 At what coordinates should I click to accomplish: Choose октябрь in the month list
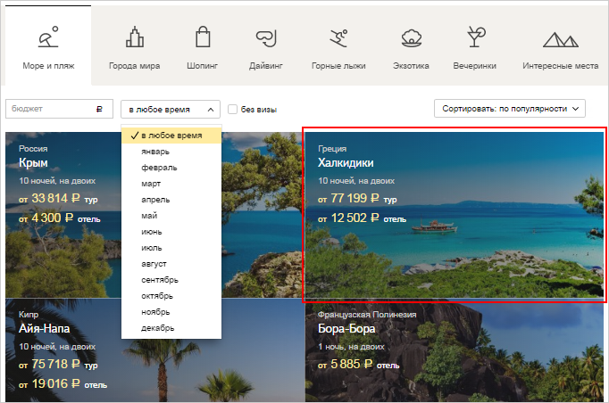coord(171,296)
